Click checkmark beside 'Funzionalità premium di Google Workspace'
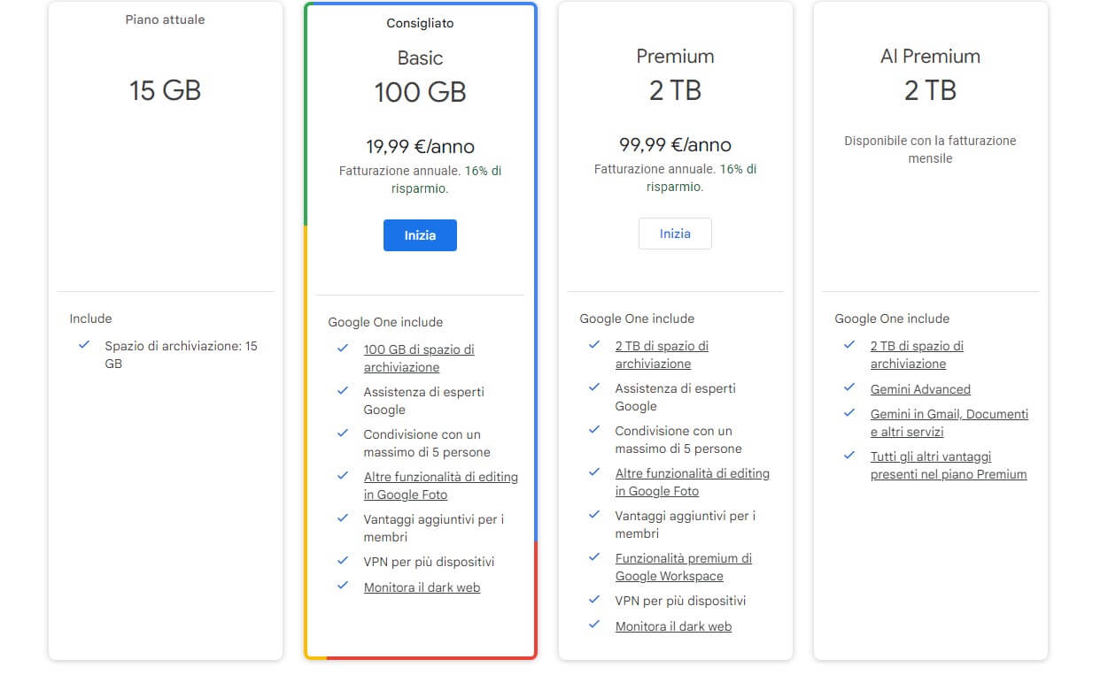 [594, 557]
